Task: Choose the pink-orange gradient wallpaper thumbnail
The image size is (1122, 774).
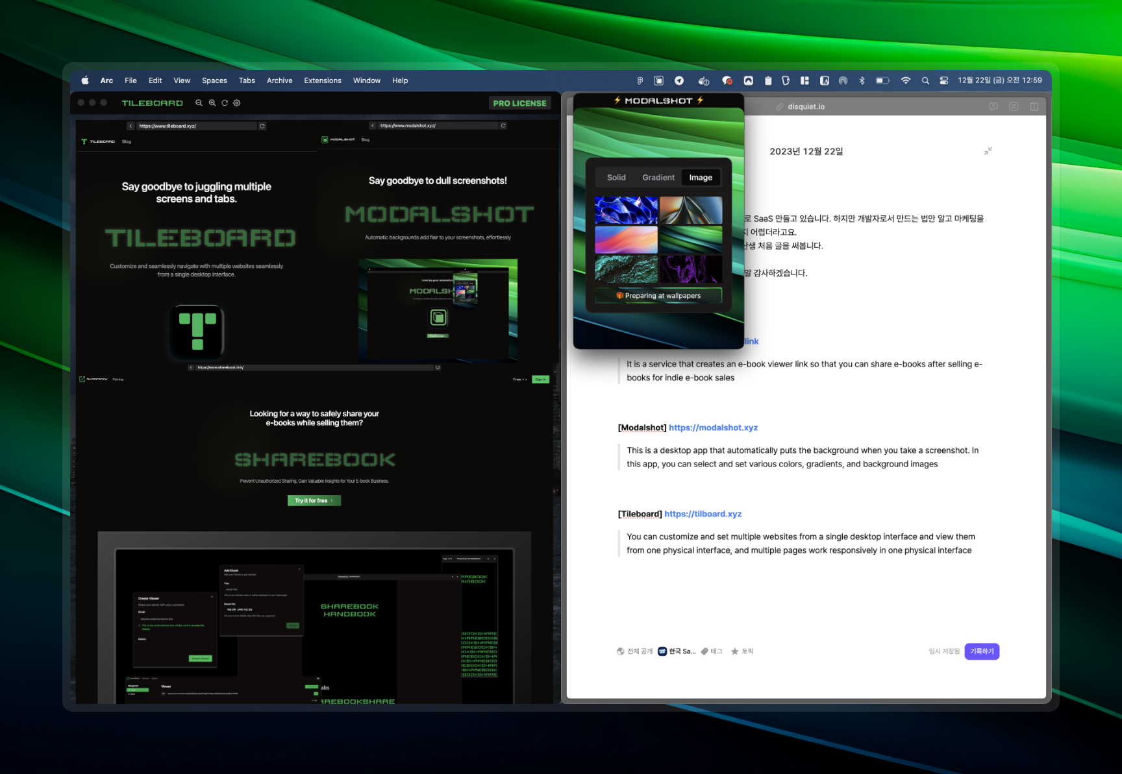Action: tap(626, 239)
